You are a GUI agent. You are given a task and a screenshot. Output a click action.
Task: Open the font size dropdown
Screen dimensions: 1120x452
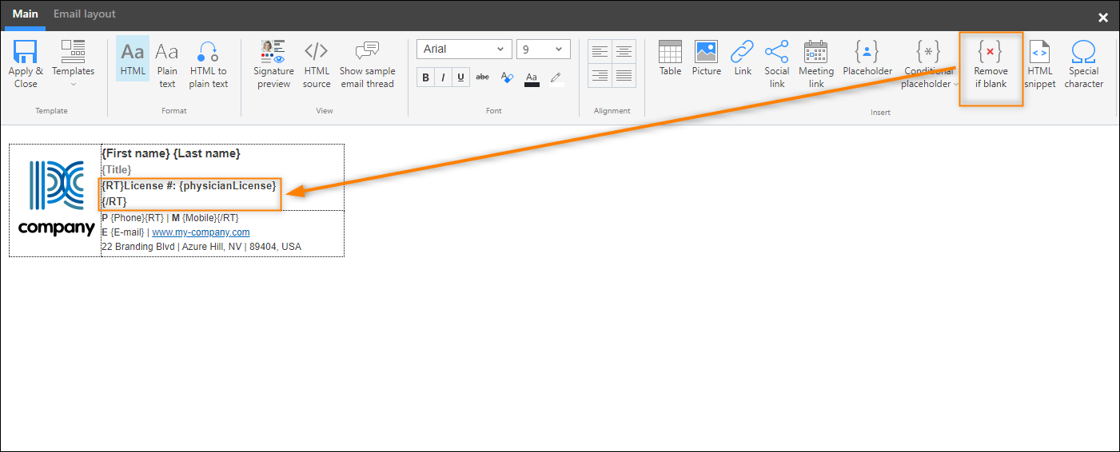[543, 49]
